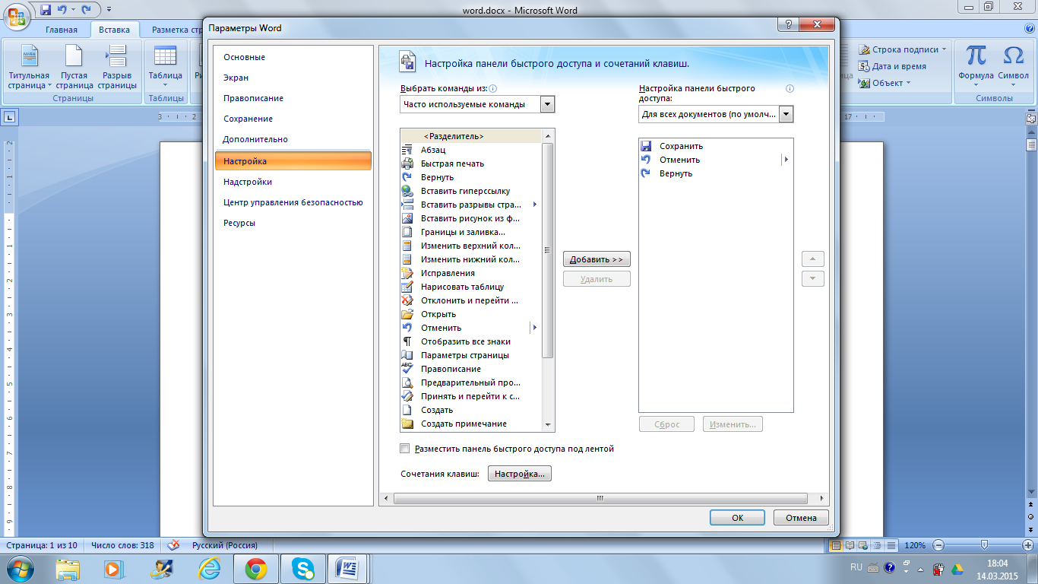This screenshot has width=1038, height=584.
Task: Open Skype from the taskbar
Action: pos(304,569)
